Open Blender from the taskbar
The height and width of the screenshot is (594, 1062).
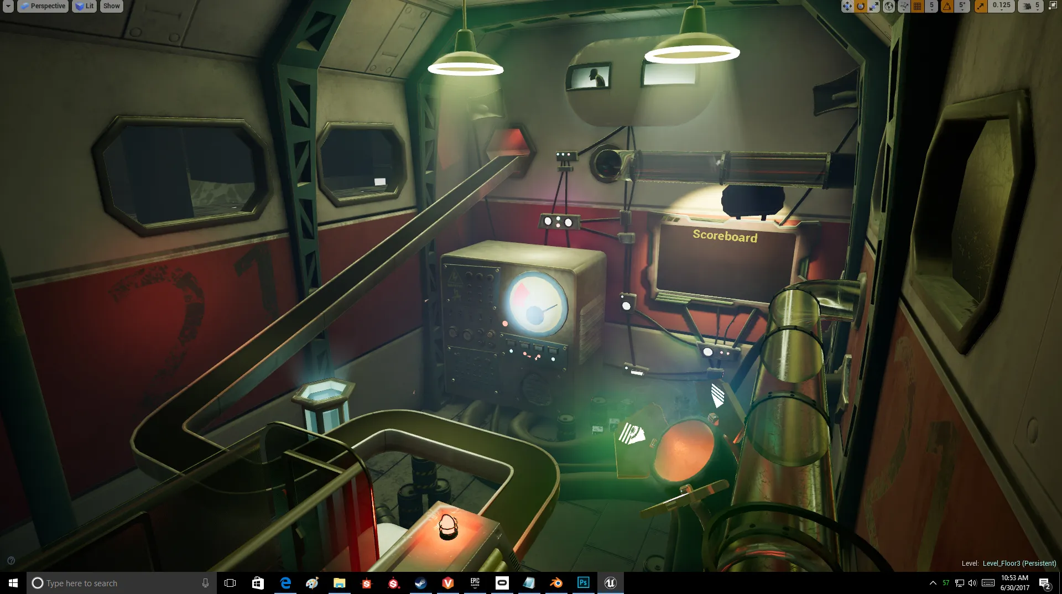(x=556, y=583)
